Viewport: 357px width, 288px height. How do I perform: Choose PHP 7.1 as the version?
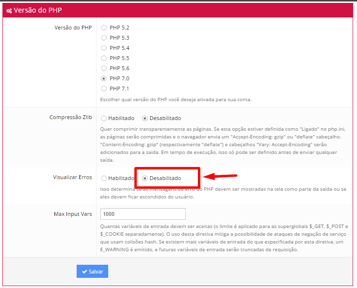(x=104, y=89)
